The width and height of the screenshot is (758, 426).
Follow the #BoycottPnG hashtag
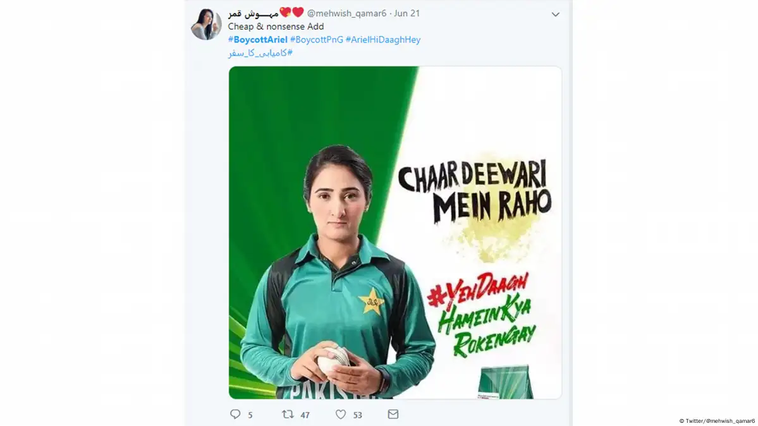317,40
